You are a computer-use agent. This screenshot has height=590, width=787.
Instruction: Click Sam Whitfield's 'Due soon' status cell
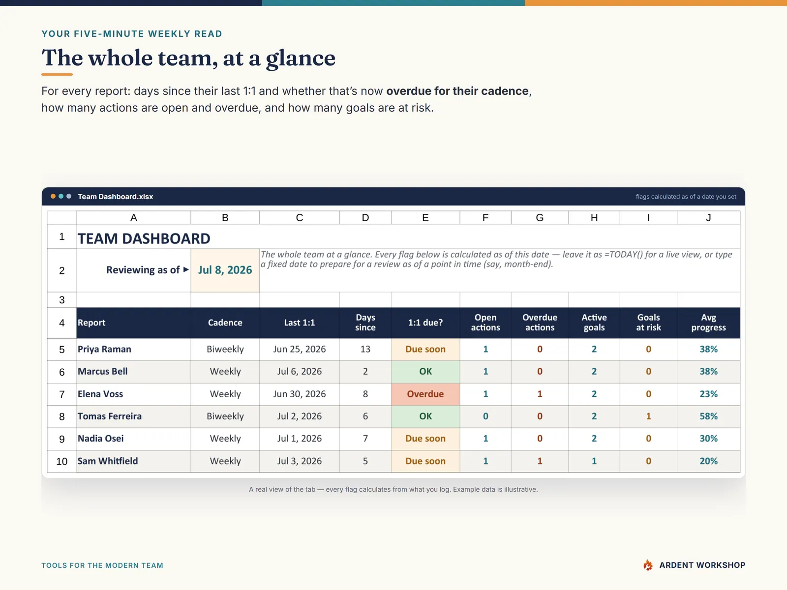coord(425,462)
